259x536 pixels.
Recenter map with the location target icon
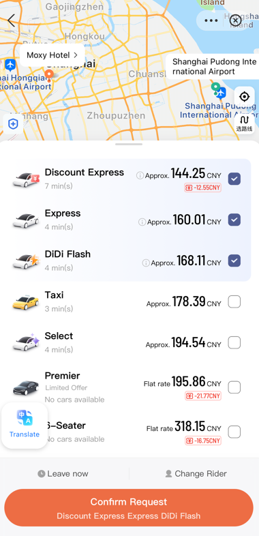click(x=244, y=97)
